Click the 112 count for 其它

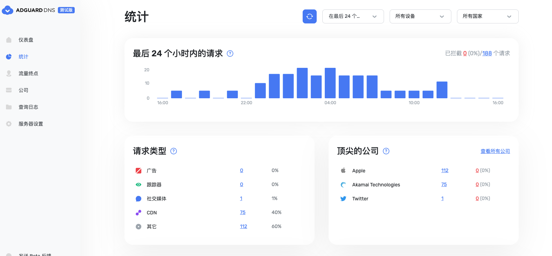point(244,226)
